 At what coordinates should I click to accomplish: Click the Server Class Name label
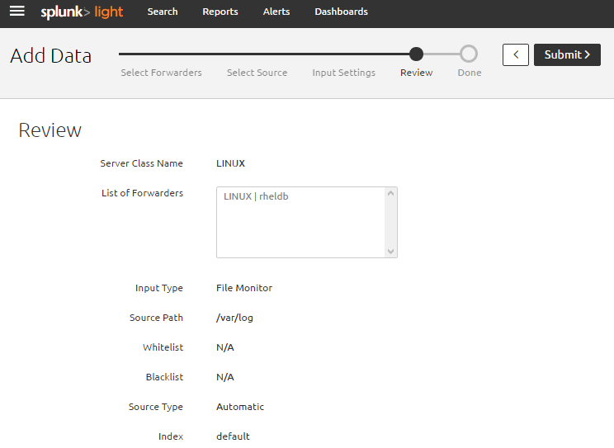point(141,163)
